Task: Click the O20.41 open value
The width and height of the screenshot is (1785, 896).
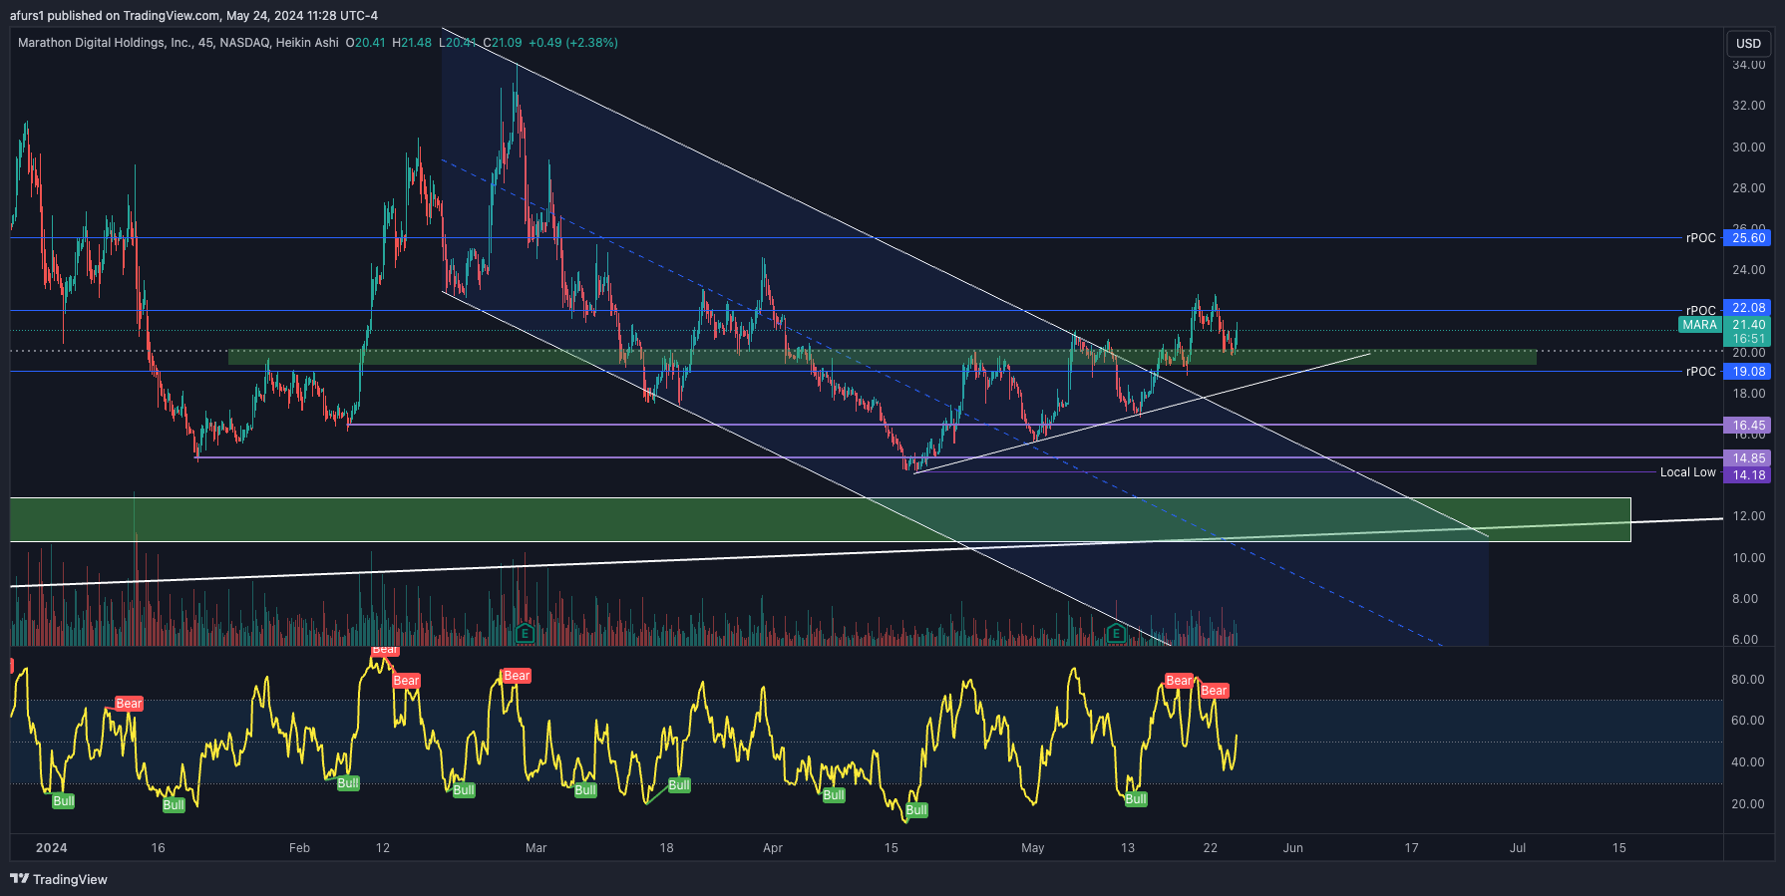Action: pyautogui.click(x=365, y=43)
